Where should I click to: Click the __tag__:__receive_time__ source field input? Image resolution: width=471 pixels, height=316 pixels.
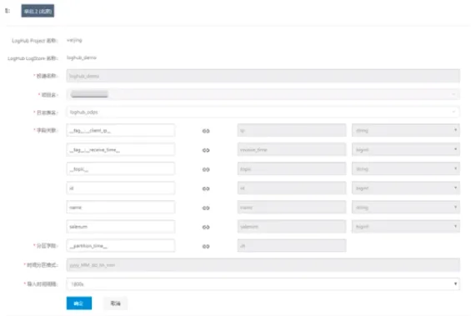point(120,149)
